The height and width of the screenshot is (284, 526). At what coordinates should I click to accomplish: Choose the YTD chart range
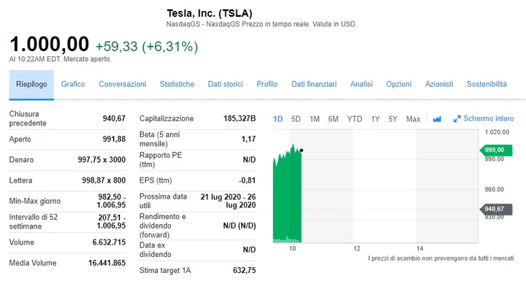(x=354, y=119)
